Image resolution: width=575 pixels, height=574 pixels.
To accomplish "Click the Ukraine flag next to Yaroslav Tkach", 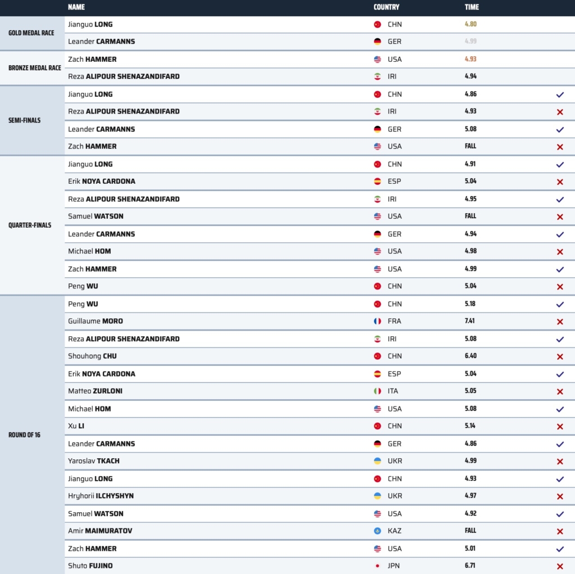I will pyautogui.click(x=377, y=462).
